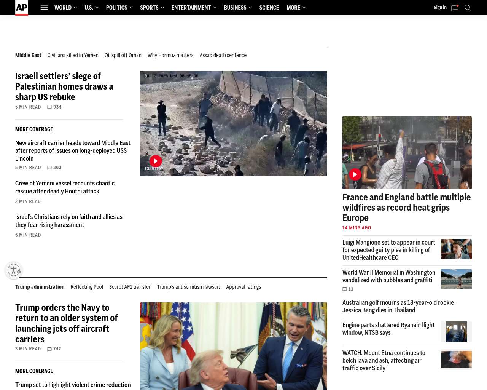
Task: Select Trump's antisemitism lawsuit topic
Action: point(188,287)
